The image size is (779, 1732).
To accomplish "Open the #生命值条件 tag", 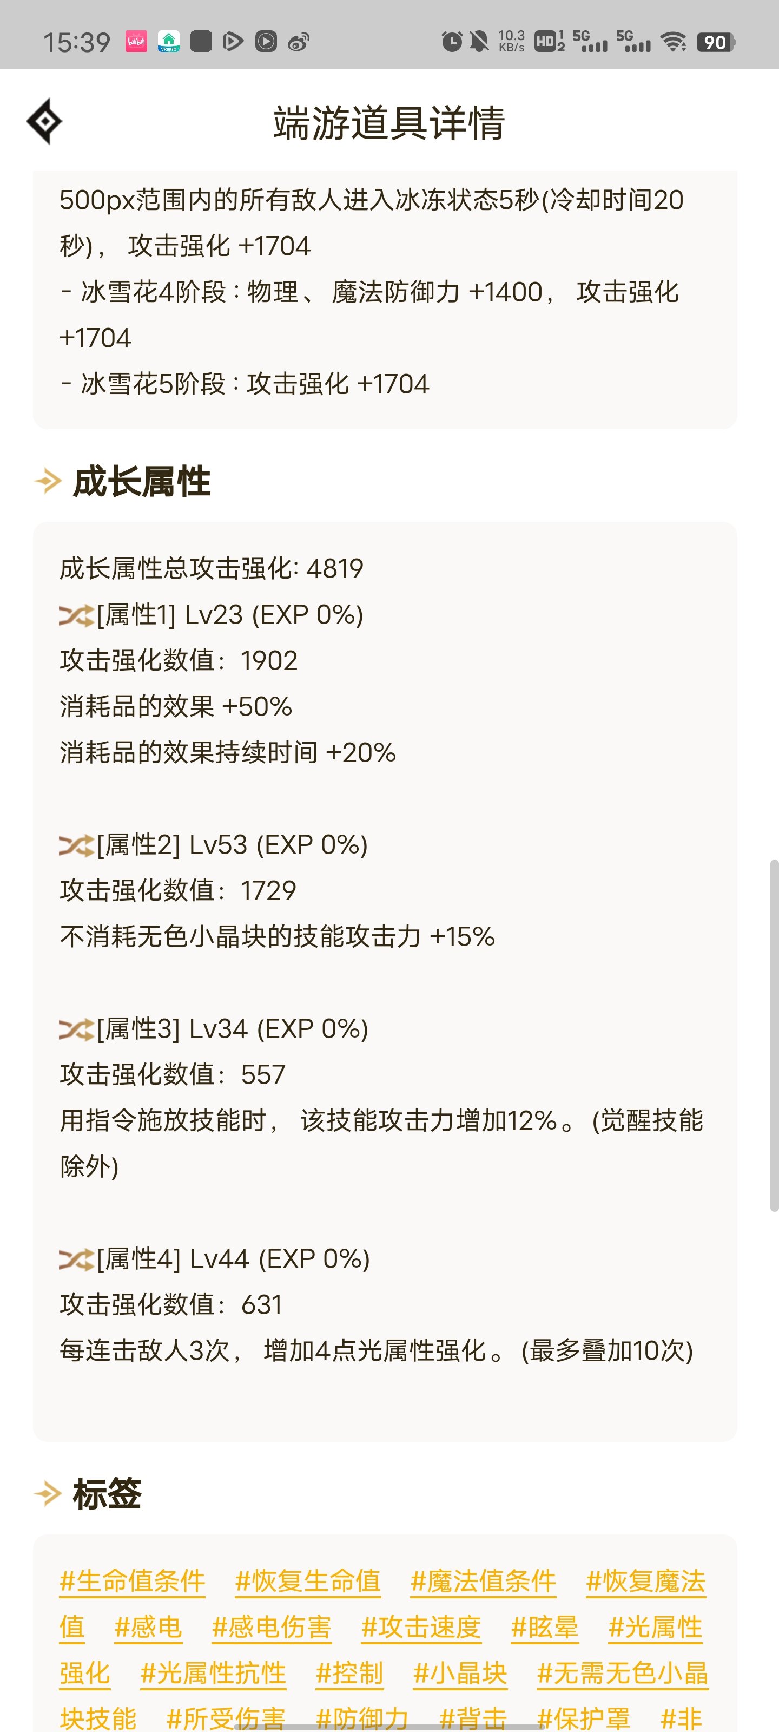I will tap(133, 1580).
